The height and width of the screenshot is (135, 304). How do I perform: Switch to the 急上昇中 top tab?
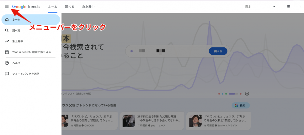88,7
